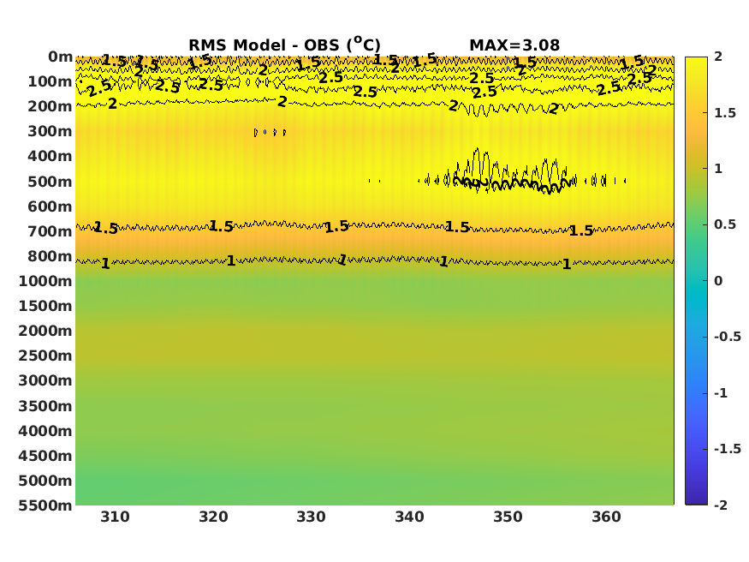Click the small contour blobs near 300m depth
Viewport: 749px width, 562px height.
tap(270, 133)
